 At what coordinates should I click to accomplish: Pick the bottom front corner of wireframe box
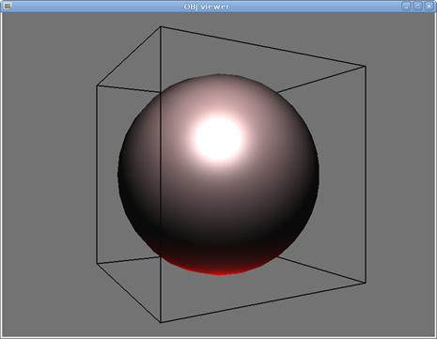pyautogui.click(x=161, y=322)
